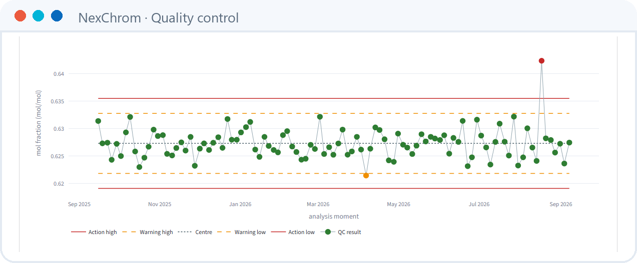The width and height of the screenshot is (637, 263).
Task: Click the 'analysis moment' x-axis title
Action: click(334, 217)
